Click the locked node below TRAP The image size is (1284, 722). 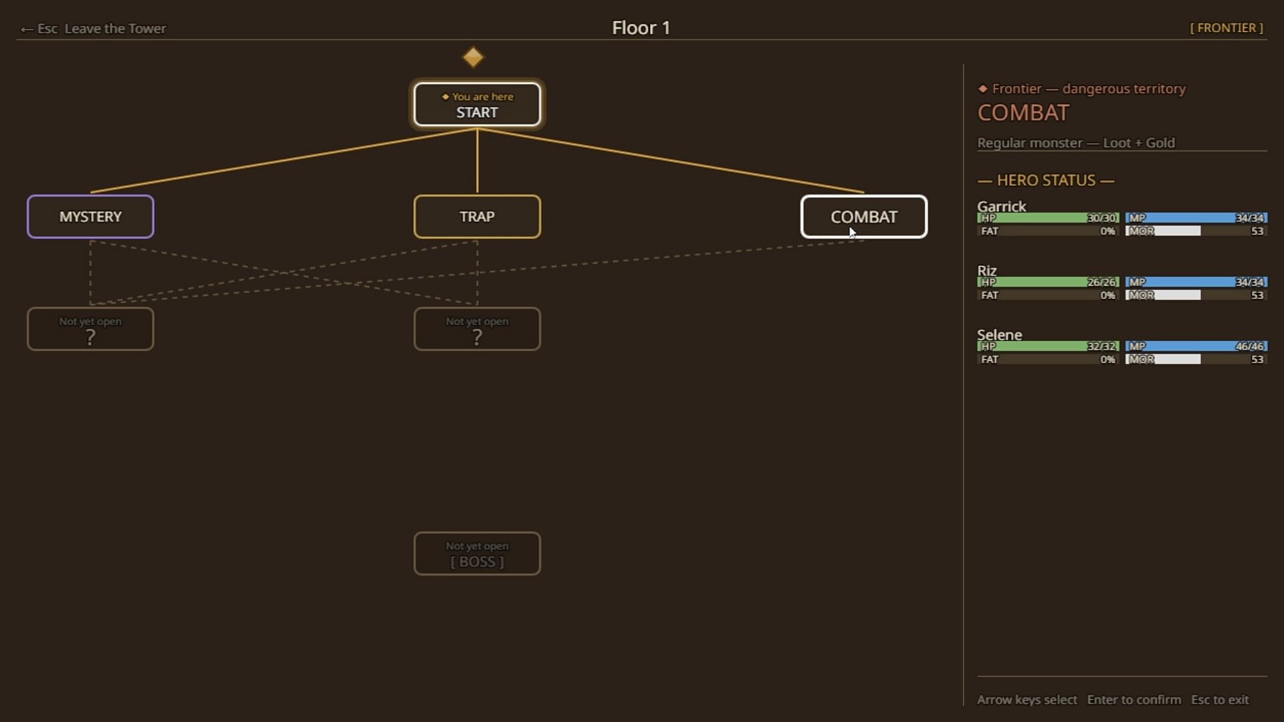pyautogui.click(x=477, y=329)
